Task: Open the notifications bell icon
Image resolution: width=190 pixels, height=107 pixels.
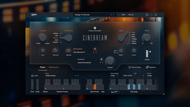Action: 151,15
